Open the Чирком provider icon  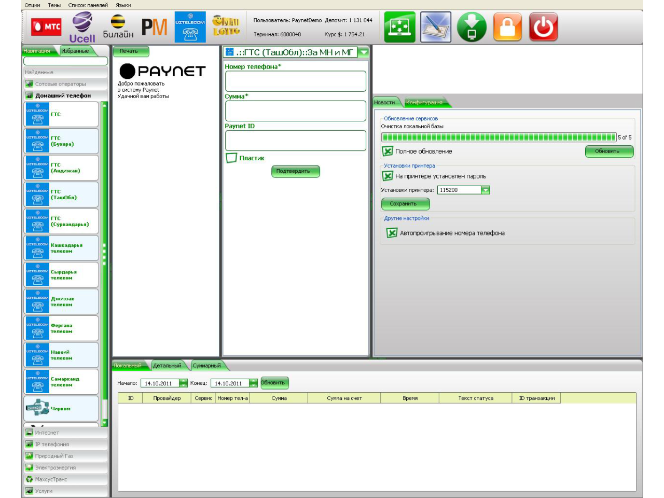point(61,408)
